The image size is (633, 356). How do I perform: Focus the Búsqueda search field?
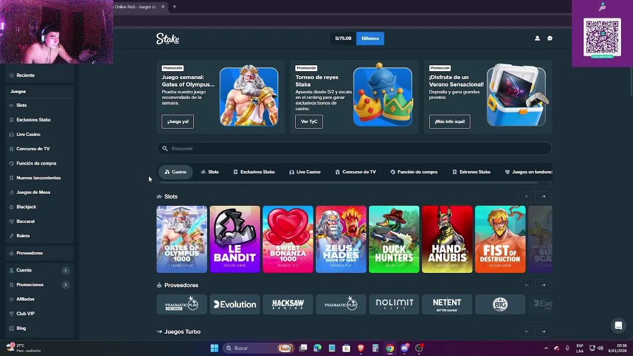click(x=354, y=148)
